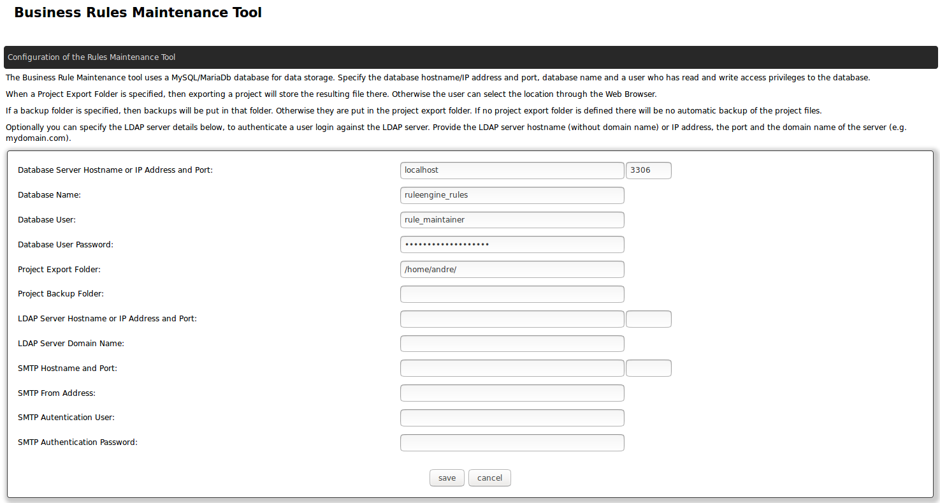This screenshot has width=940, height=503.
Task: Click the 'Project Backup Folder:' label
Action: click(x=61, y=294)
